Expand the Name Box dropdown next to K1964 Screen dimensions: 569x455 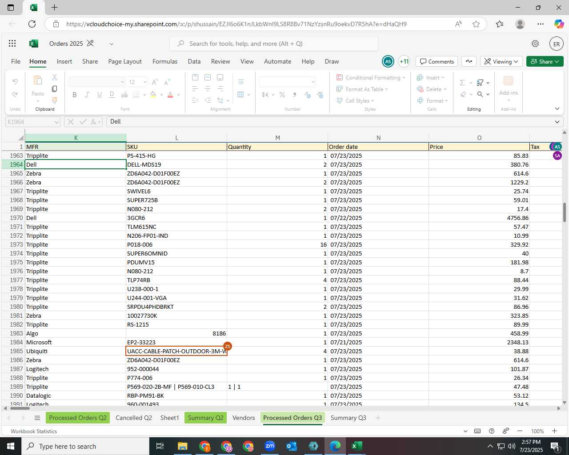[56, 122]
